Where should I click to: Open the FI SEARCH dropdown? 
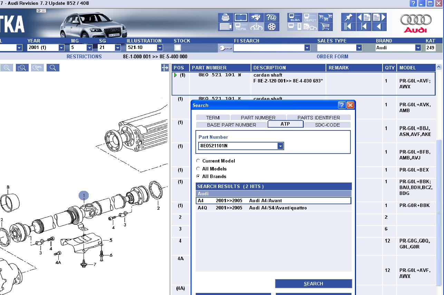307,48
